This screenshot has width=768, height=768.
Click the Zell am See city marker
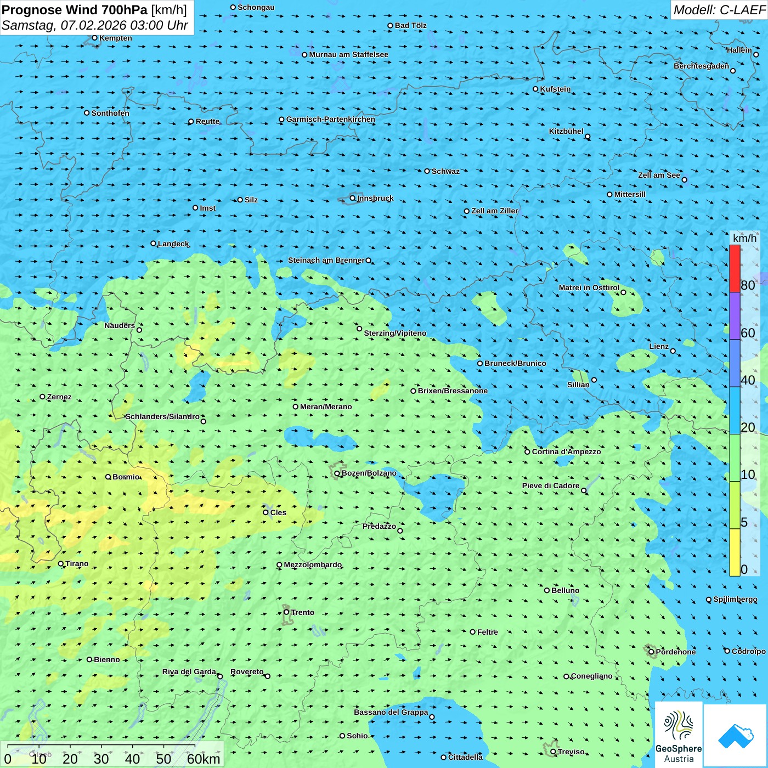(x=684, y=179)
